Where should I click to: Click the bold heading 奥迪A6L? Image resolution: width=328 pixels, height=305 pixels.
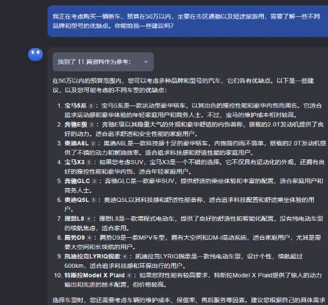(x=77, y=143)
